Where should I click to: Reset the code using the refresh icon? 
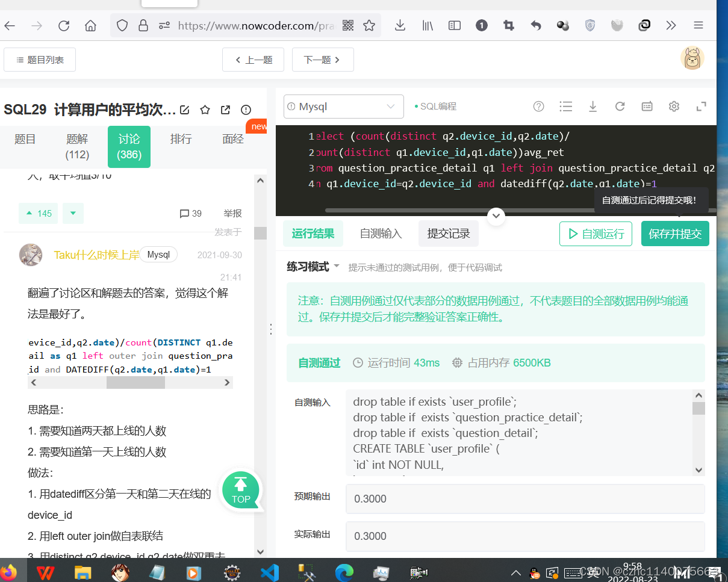click(620, 106)
